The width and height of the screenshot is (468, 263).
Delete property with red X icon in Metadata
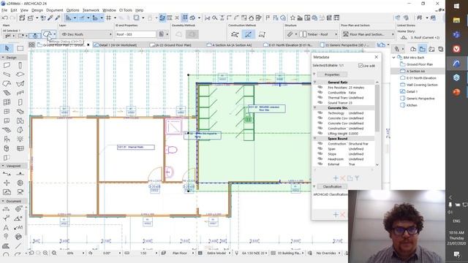pyautogui.click(x=342, y=178)
